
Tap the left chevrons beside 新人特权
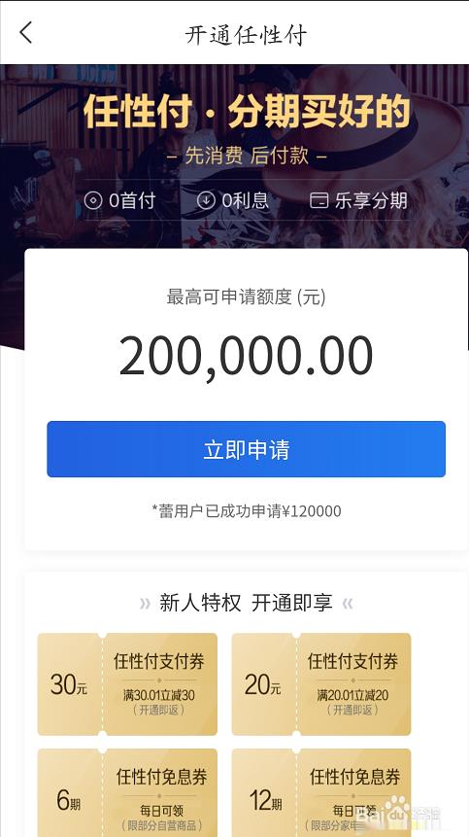[145, 604]
